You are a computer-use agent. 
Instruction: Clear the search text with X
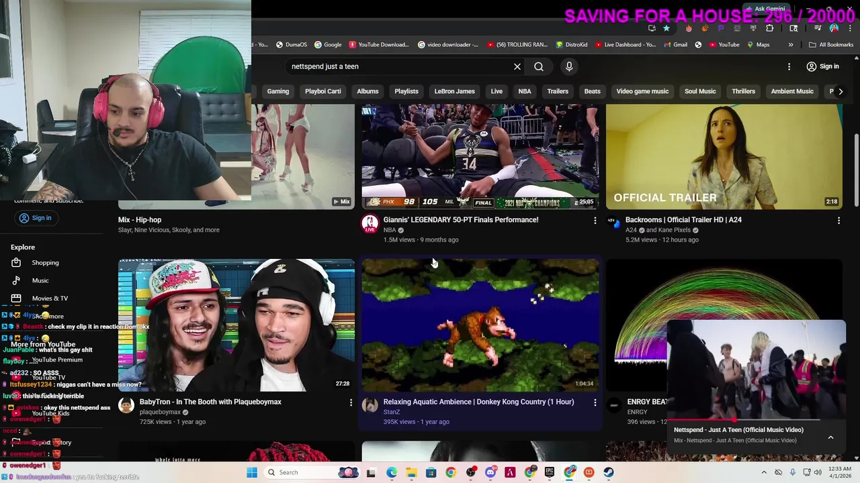tap(517, 66)
